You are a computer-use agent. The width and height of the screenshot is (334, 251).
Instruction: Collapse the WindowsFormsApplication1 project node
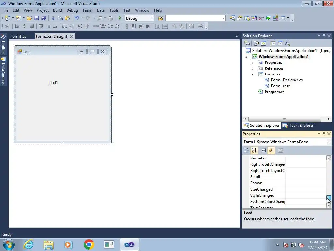247,57
